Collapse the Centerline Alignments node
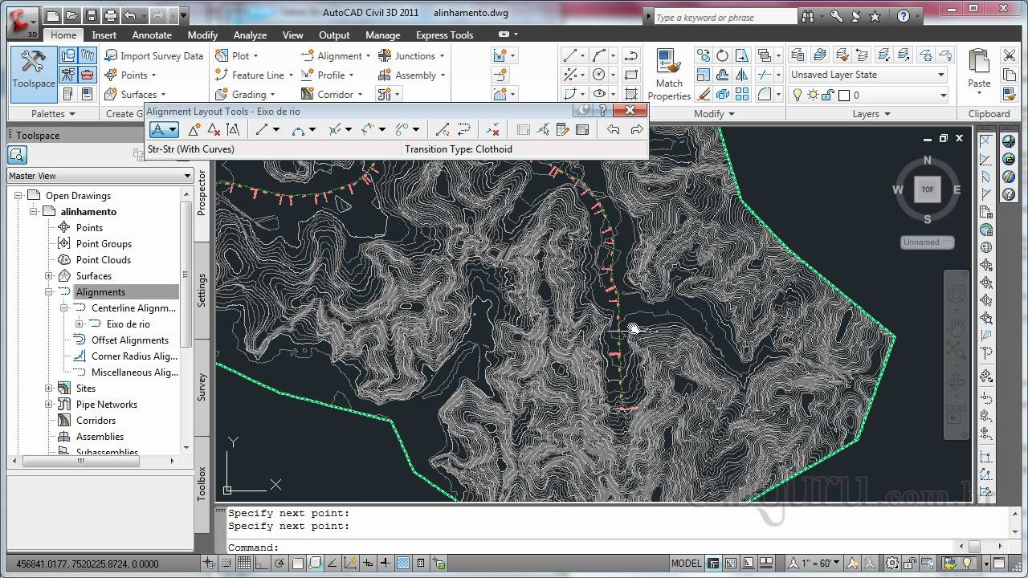The image size is (1028, 578). pos(63,307)
